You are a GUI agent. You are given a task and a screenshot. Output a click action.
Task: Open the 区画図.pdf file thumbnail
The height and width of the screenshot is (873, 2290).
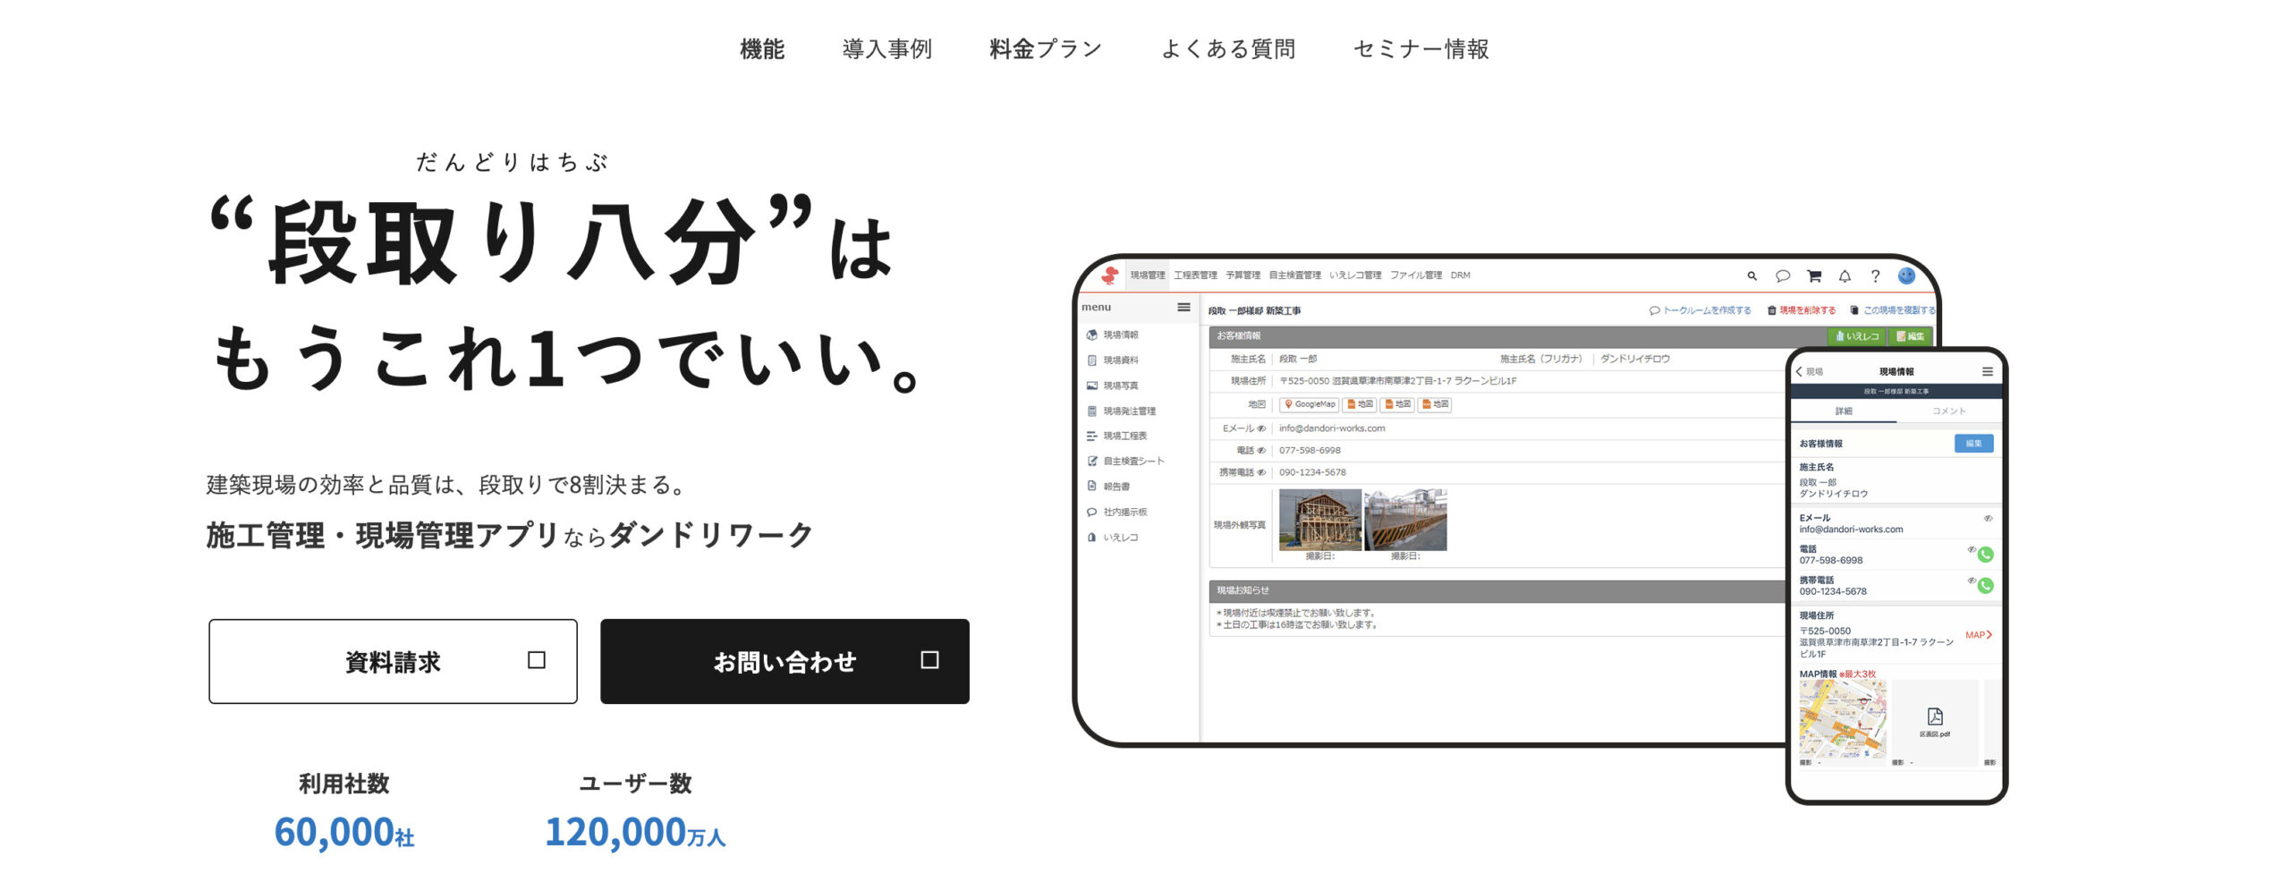click(x=1934, y=723)
